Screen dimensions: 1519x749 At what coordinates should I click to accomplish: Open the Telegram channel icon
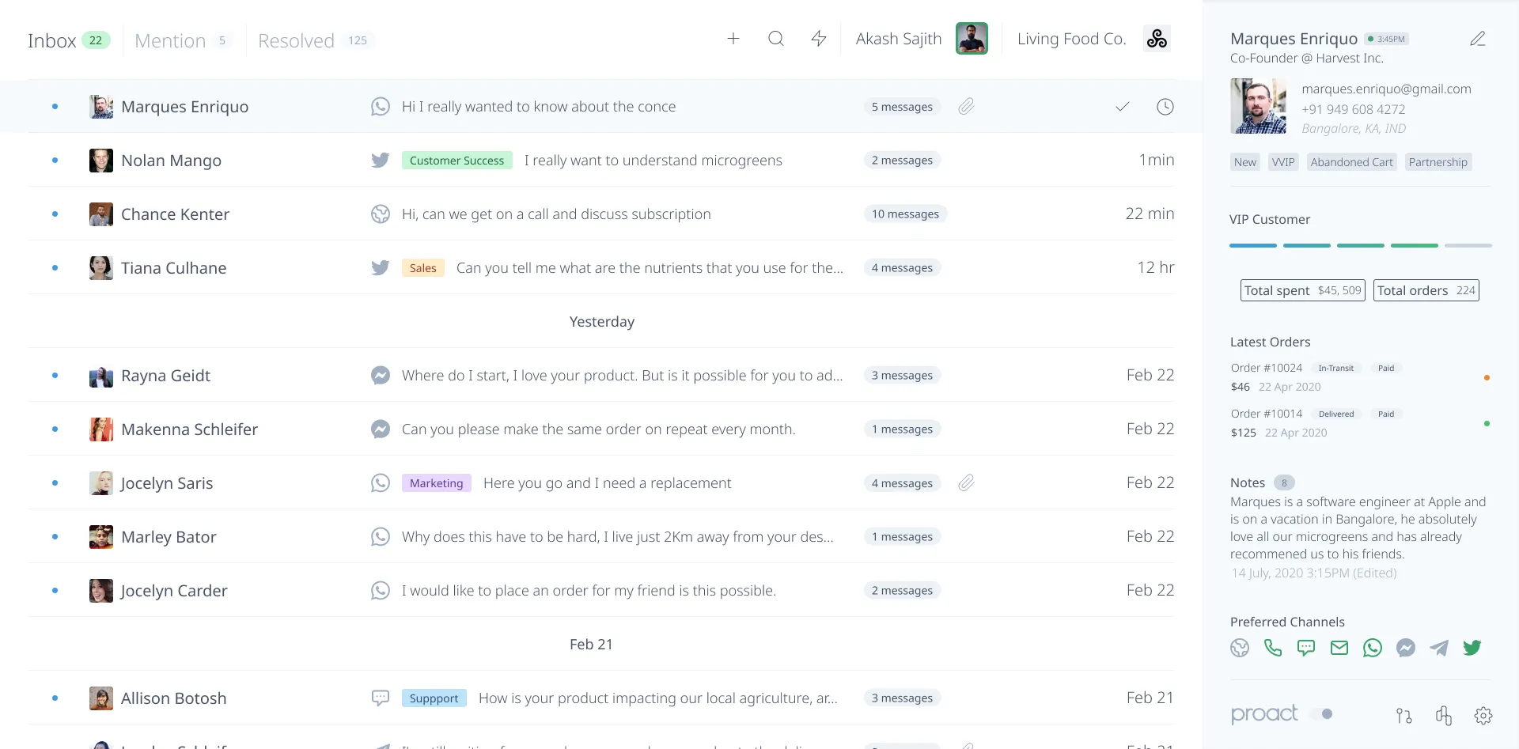pos(1439,647)
